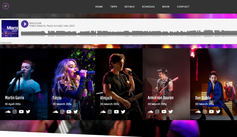The image size is (237, 137).
Task: Open Don Diablo's SoundCloud icon
Action: 198,112
